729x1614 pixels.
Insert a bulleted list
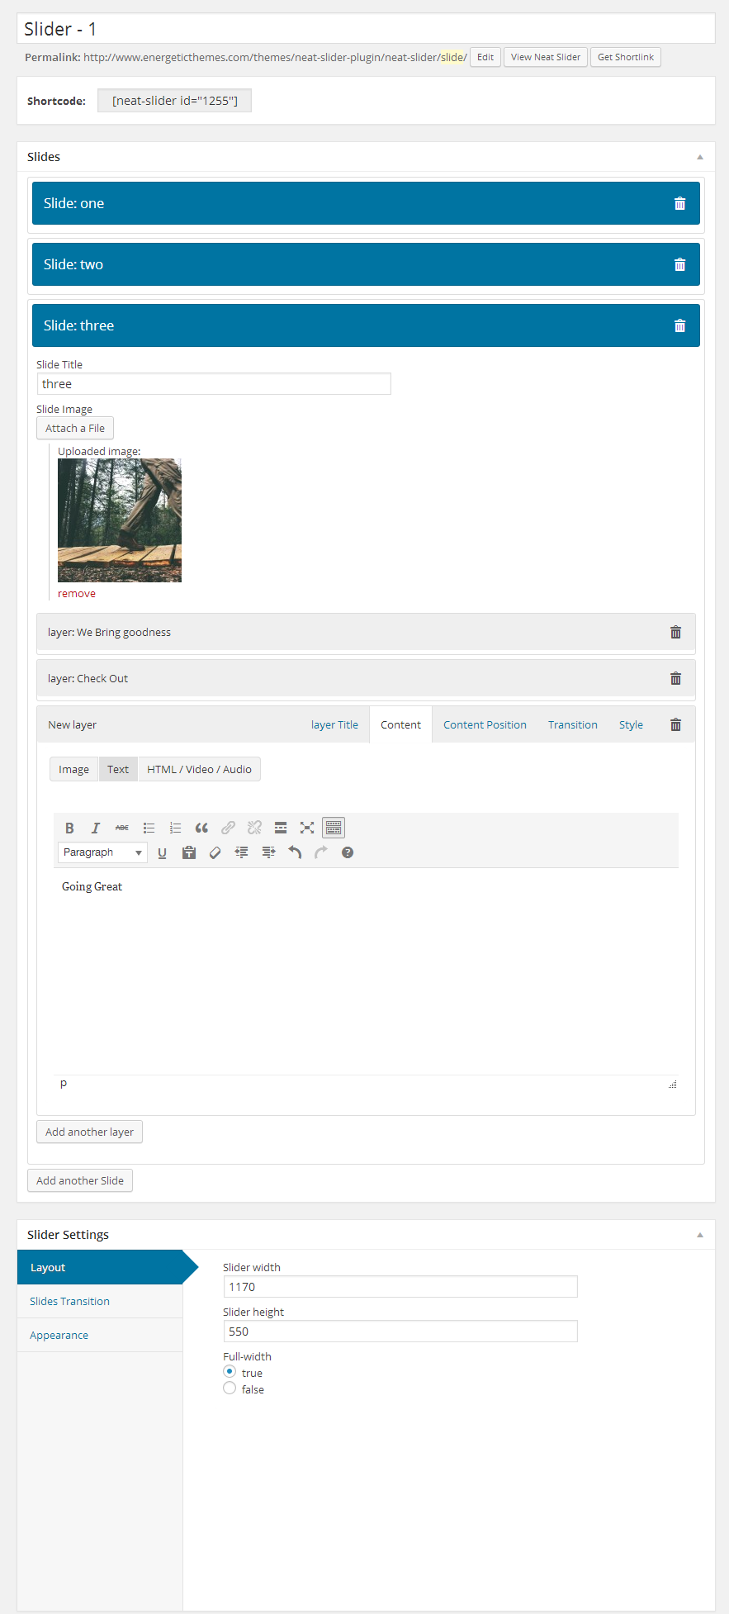click(x=149, y=828)
